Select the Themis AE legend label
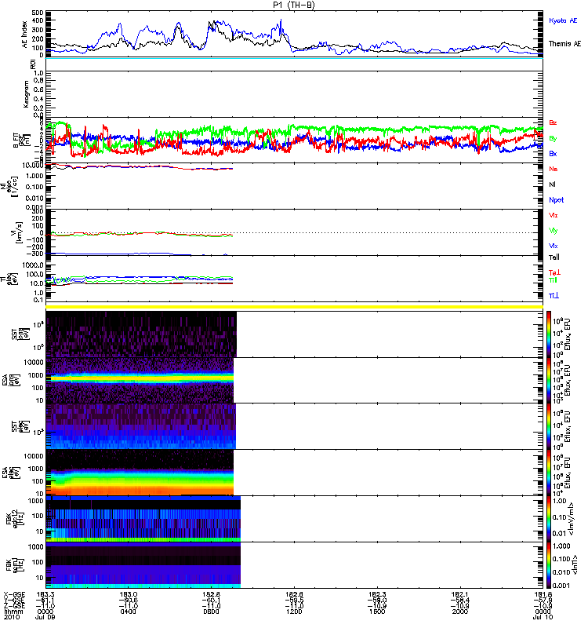 (x=564, y=44)
